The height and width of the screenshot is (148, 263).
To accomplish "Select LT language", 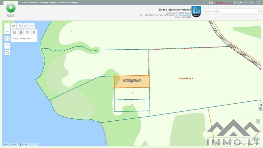I will pyautogui.click(x=236, y=3).
